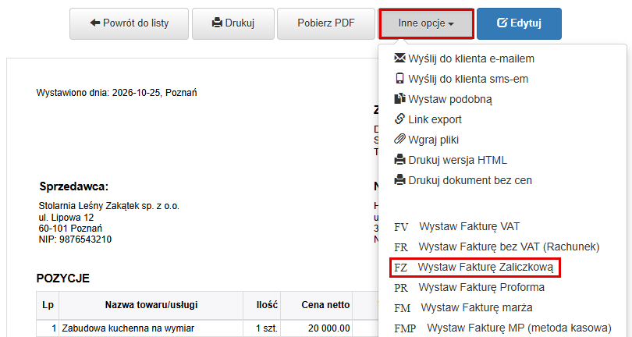Click the FR icon for Rachunek

click(401, 247)
